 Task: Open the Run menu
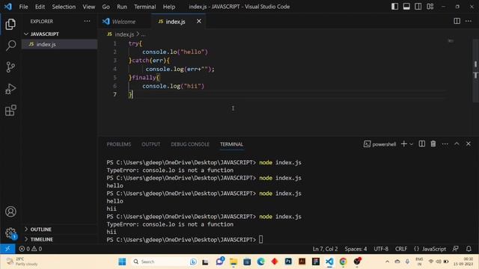pyautogui.click(x=121, y=7)
